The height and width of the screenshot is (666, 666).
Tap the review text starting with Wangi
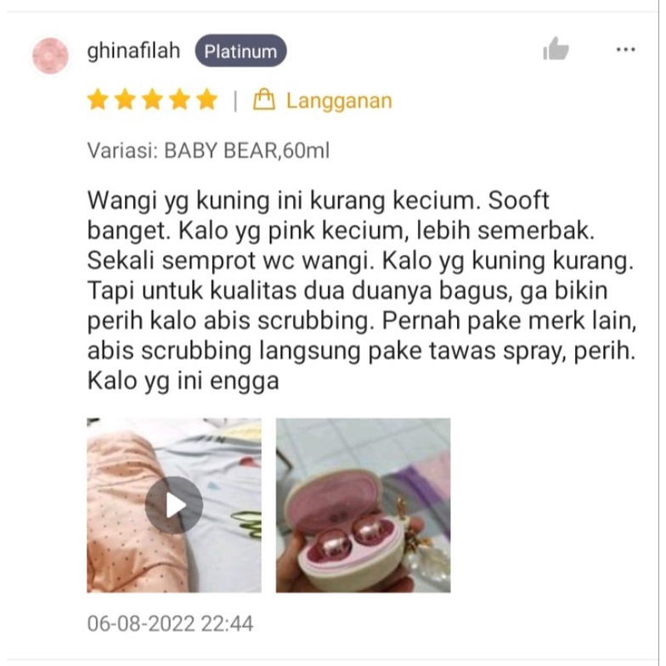point(362,291)
